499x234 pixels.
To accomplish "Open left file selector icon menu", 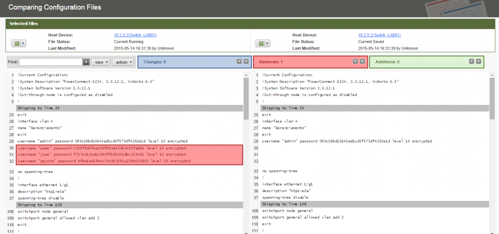I will click(19, 43).
